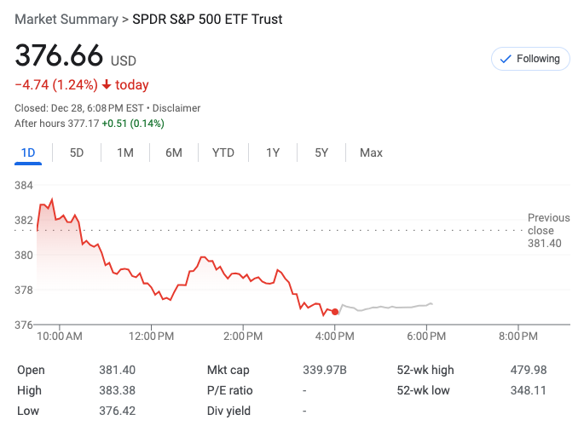This screenshot has height=426, width=584.
Task: Show the 1Y price chart
Action: [273, 153]
